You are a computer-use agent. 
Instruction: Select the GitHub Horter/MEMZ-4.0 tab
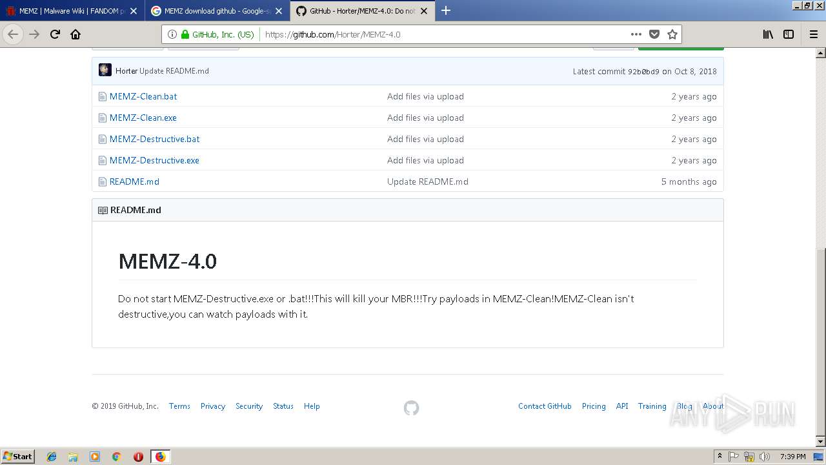pos(361,11)
